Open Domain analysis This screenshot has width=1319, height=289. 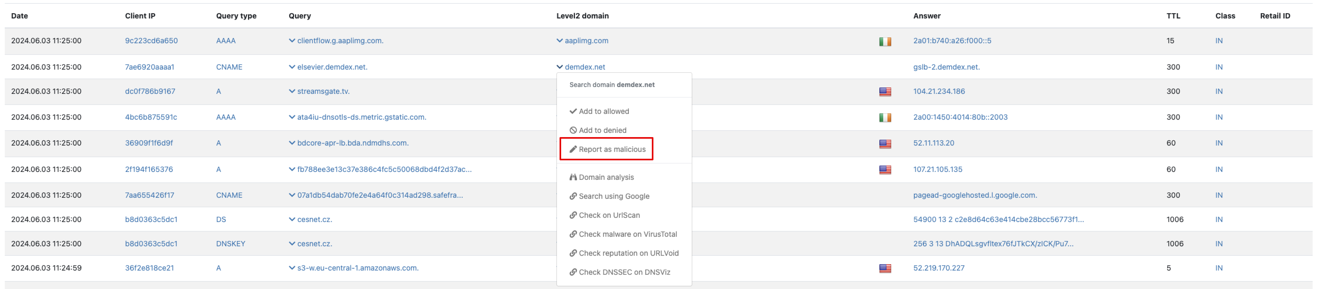tap(602, 177)
